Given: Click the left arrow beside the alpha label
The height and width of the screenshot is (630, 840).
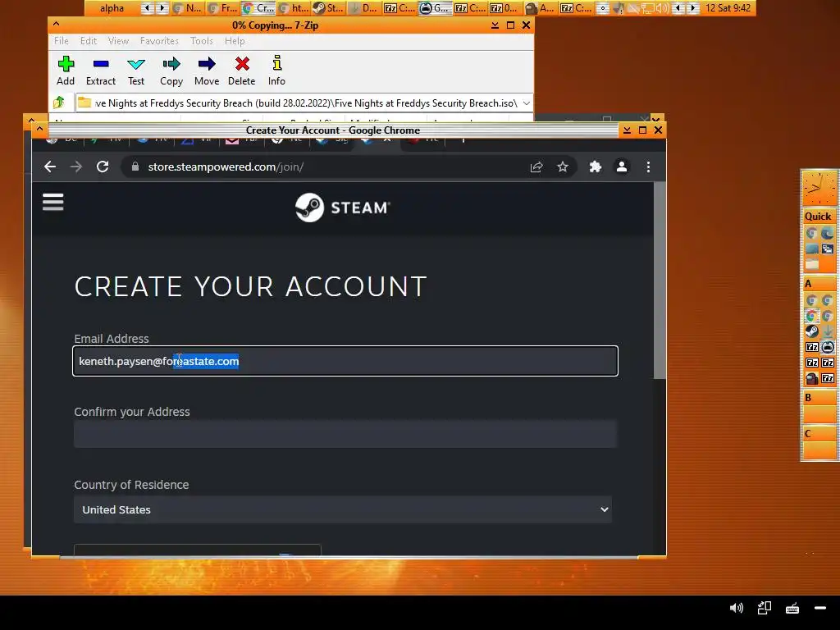Looking at the screenshot, I should click(x=147, y=8).
